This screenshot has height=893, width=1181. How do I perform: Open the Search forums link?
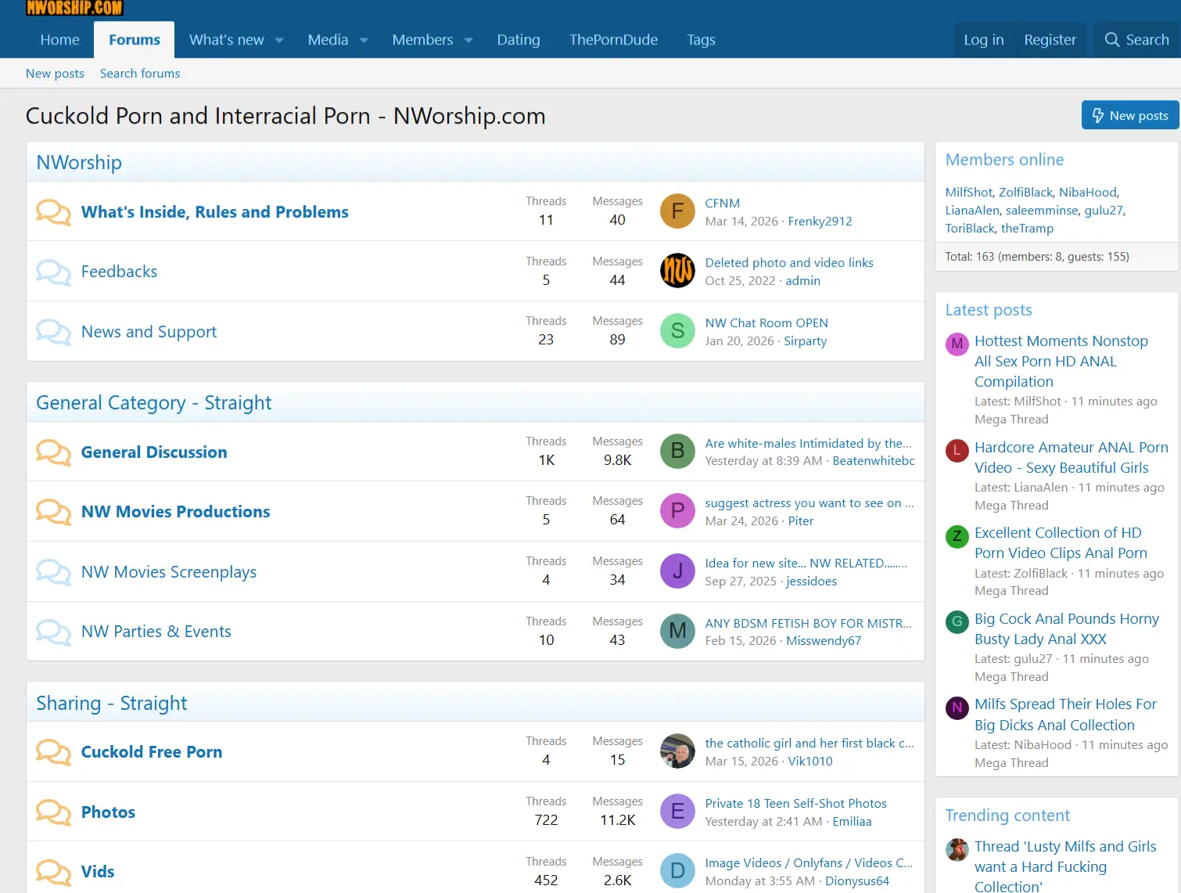tap(140, 74)
